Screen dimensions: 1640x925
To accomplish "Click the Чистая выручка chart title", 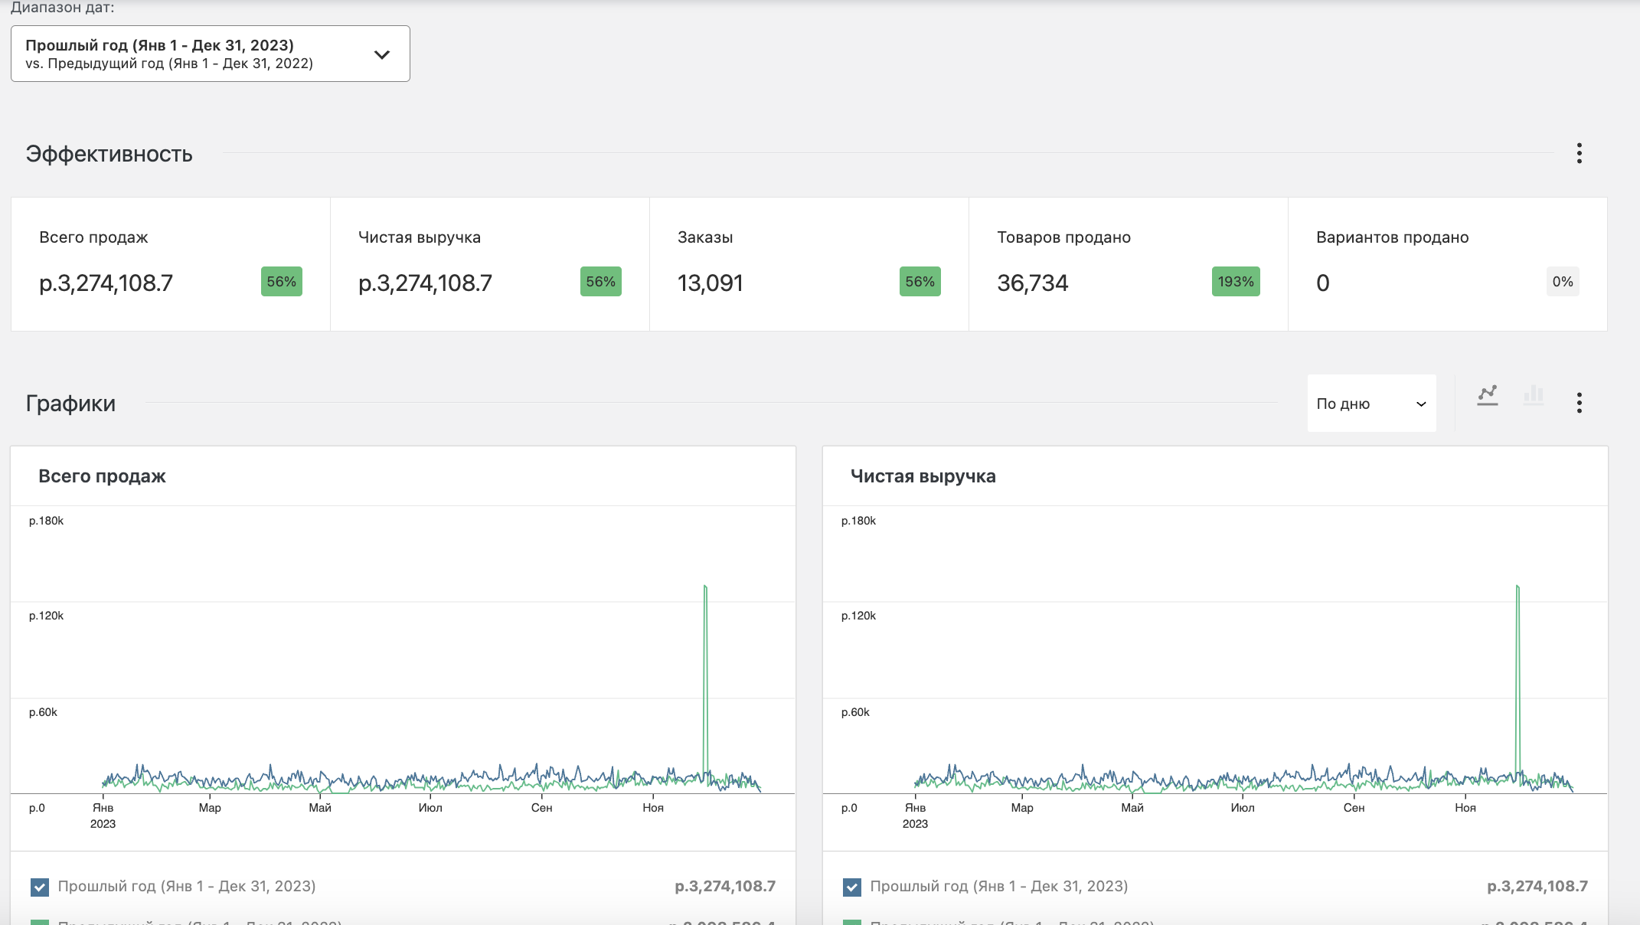I will coord(923,476).
